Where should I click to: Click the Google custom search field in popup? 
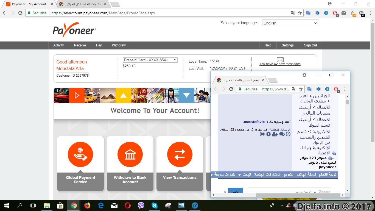[289, 191]
